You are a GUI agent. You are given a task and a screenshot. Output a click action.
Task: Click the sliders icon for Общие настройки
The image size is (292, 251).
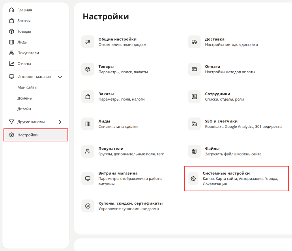[x=88, y=42]
